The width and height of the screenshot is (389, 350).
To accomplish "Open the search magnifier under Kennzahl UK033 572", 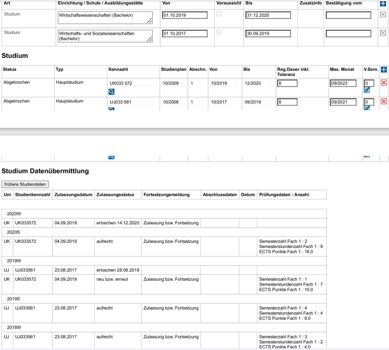I will coord(111,91).
